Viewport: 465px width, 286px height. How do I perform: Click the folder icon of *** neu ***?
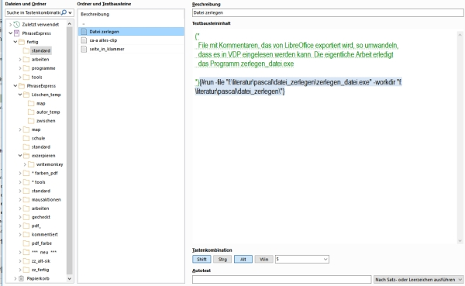click(26, 252)
